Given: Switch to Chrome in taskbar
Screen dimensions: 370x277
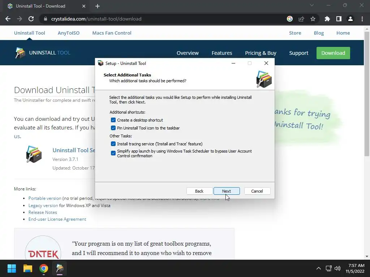Looking at the screenshot, I should [x=44, y=268].
